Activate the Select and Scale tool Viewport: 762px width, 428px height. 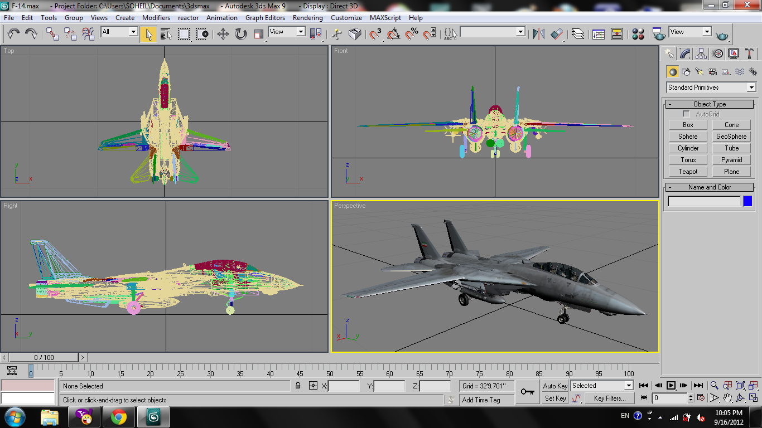tap(259, 34)
